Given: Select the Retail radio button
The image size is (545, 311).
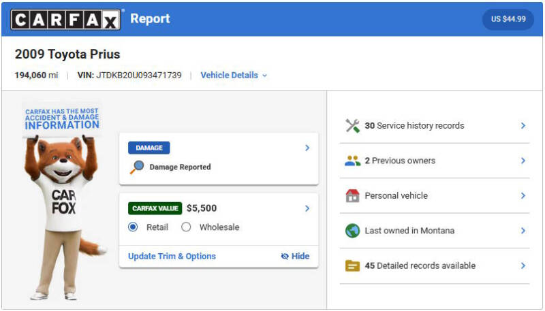Looking at the screenshot, I should coord(133,227).
